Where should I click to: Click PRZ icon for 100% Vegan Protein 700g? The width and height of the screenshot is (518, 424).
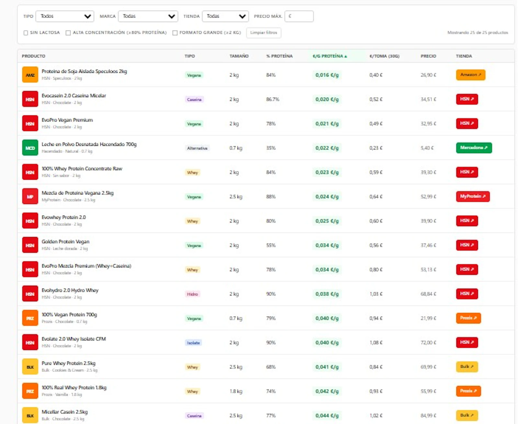coord(30,318)
